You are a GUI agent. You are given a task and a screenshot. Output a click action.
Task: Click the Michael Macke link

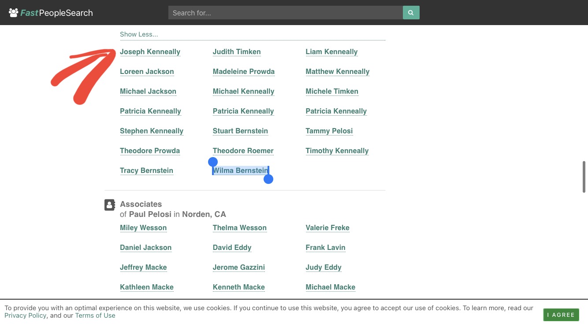click(331, 287)
